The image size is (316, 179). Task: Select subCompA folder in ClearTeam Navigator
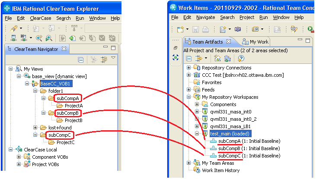[68, 98]
